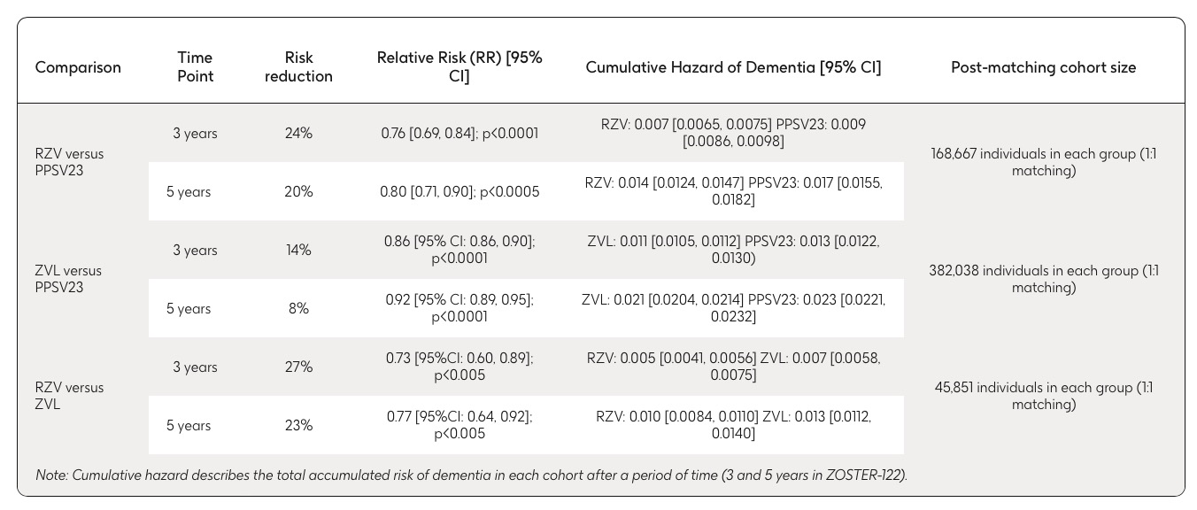The image size is (1197, 510).
Task: Click the Post-matching cohort size header
Action: pyautogui.click(x=1043, y=67)
